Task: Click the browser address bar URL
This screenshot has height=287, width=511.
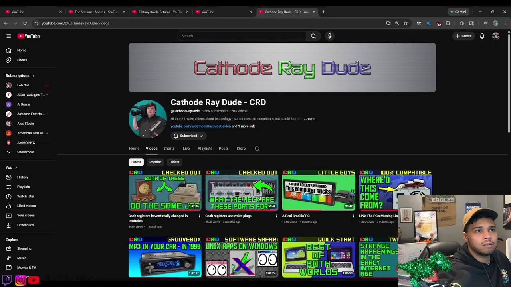Action: point(75,23)
